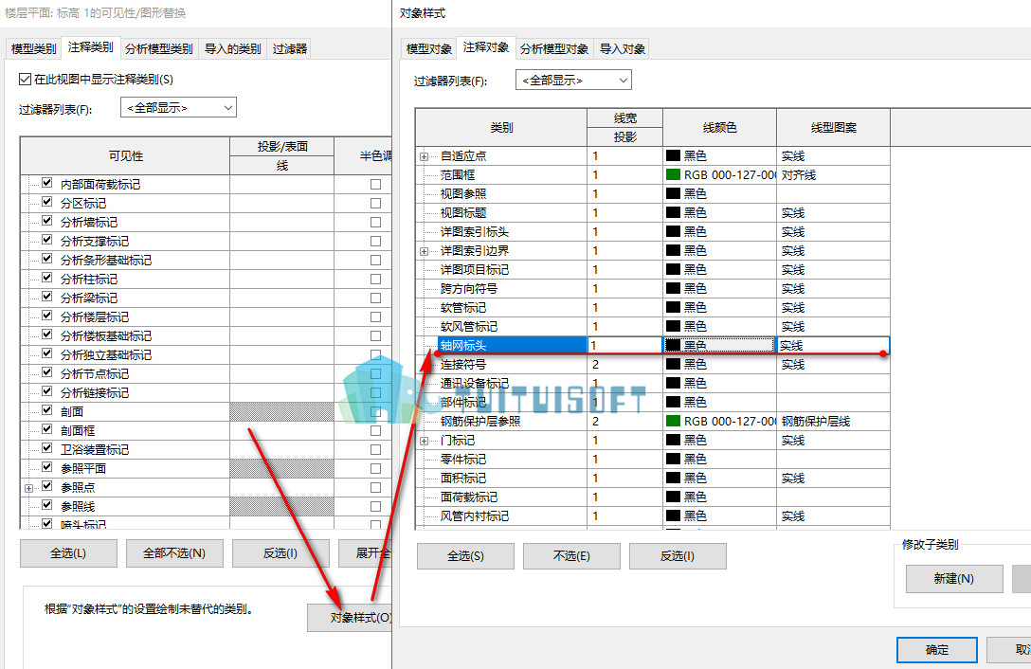The image size is (1031, 669).
Task: Expand 门标记 category
Action: (425, 441)
